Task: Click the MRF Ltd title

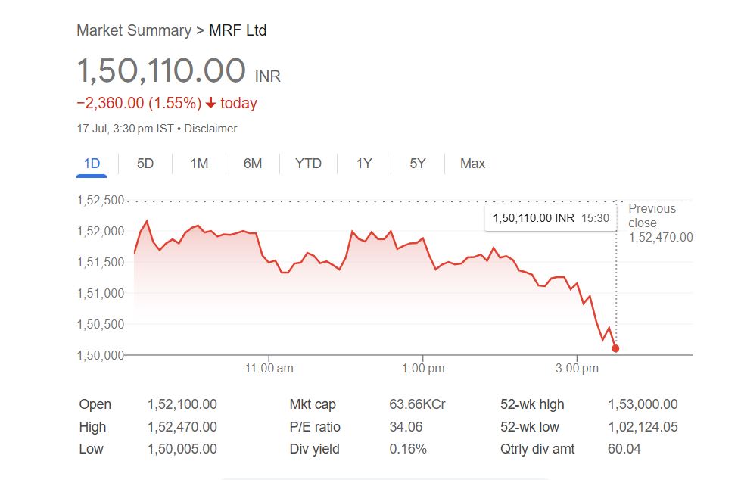Action: click(x=238, y=31)
